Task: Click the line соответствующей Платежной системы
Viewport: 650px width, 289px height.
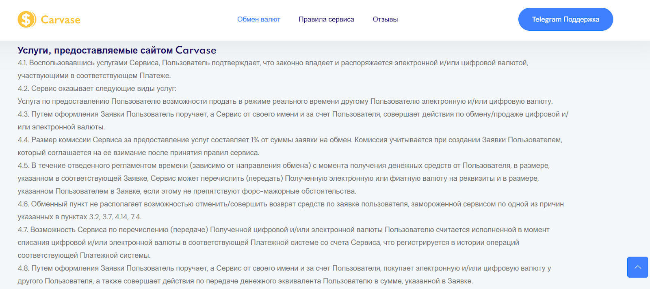Action: point(84,255)
